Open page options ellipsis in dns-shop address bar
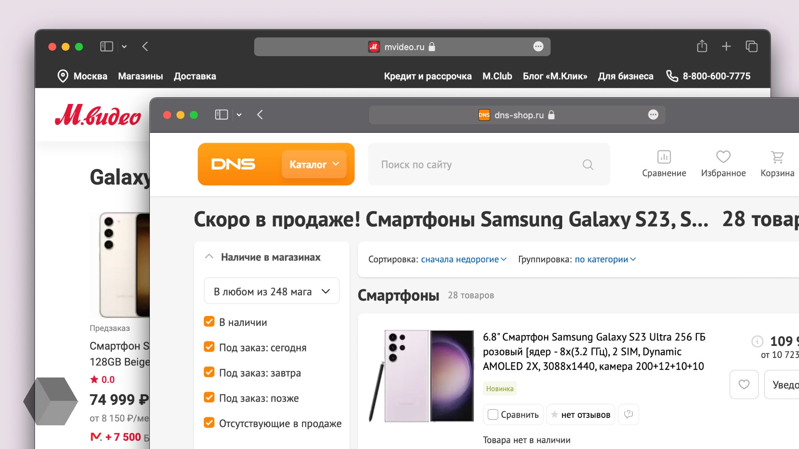Screen dimensions: 799x449 [x=653, y=115]
